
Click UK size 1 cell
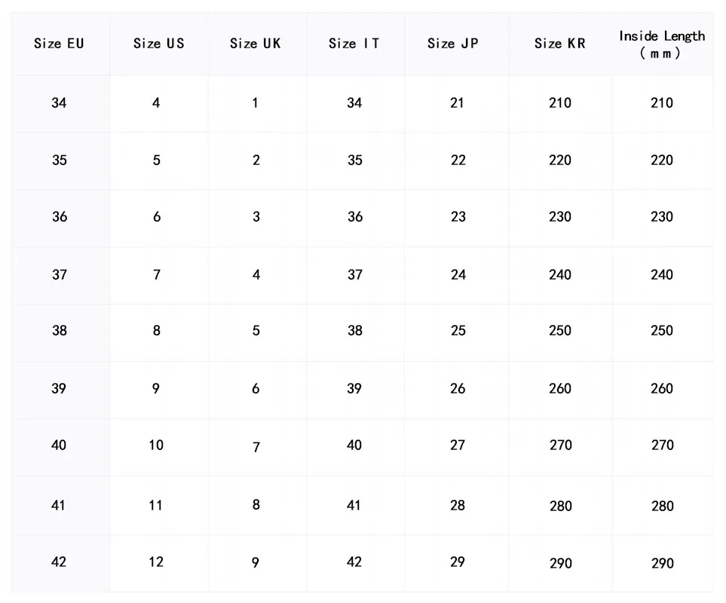tap(256, 103)
